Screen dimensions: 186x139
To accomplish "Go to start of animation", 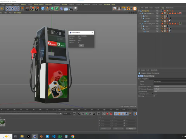I will [x=74, y=114].
